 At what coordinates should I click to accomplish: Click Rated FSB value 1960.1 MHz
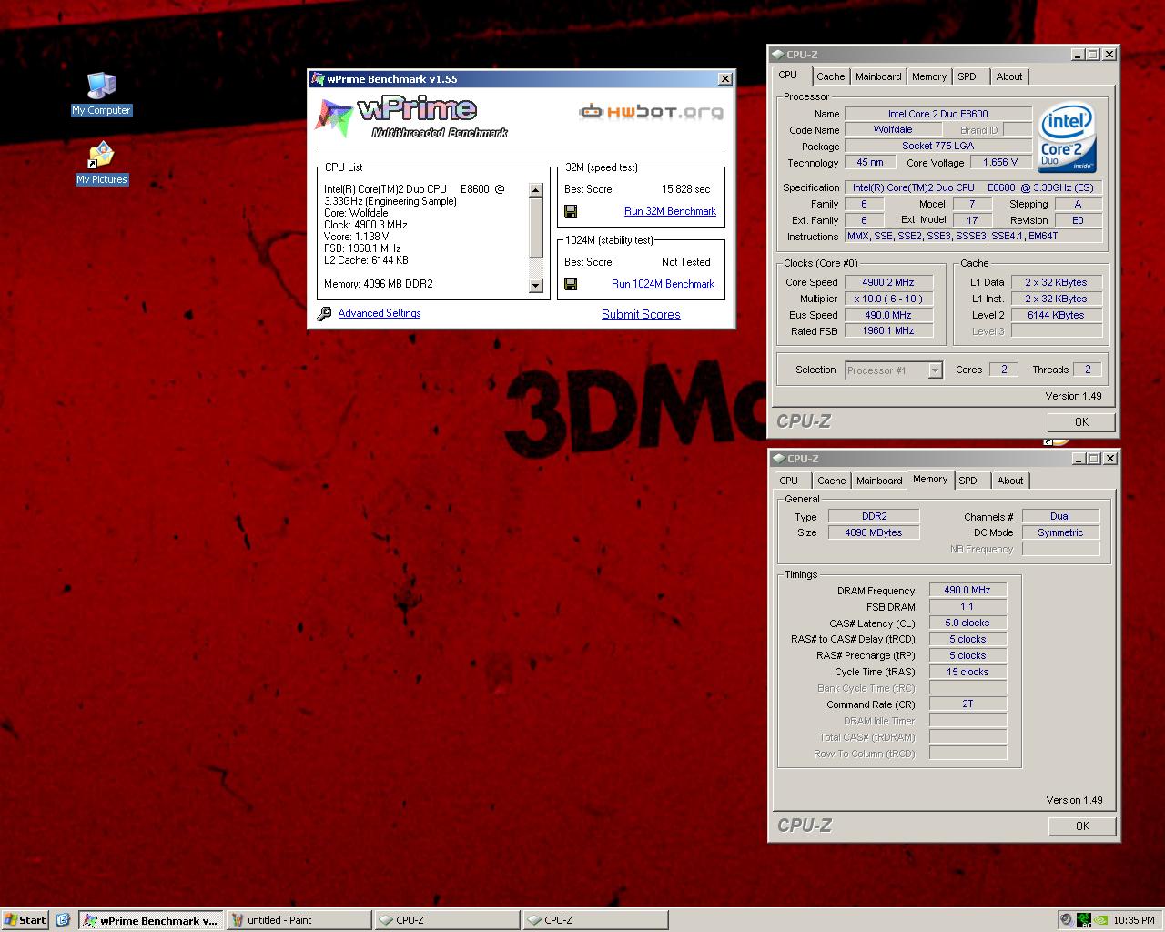tap(887, 330)
